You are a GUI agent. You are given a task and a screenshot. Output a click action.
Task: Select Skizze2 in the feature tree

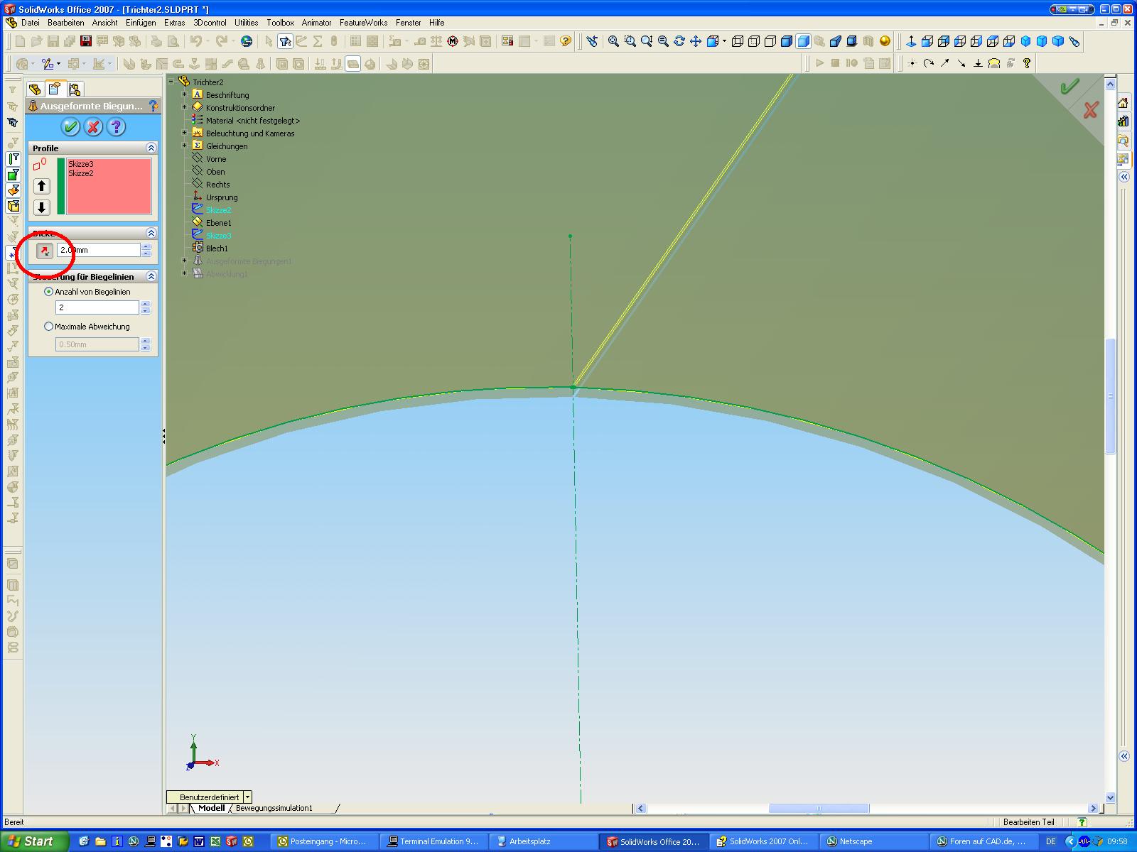pyautogui.click(x=218, y=210)
